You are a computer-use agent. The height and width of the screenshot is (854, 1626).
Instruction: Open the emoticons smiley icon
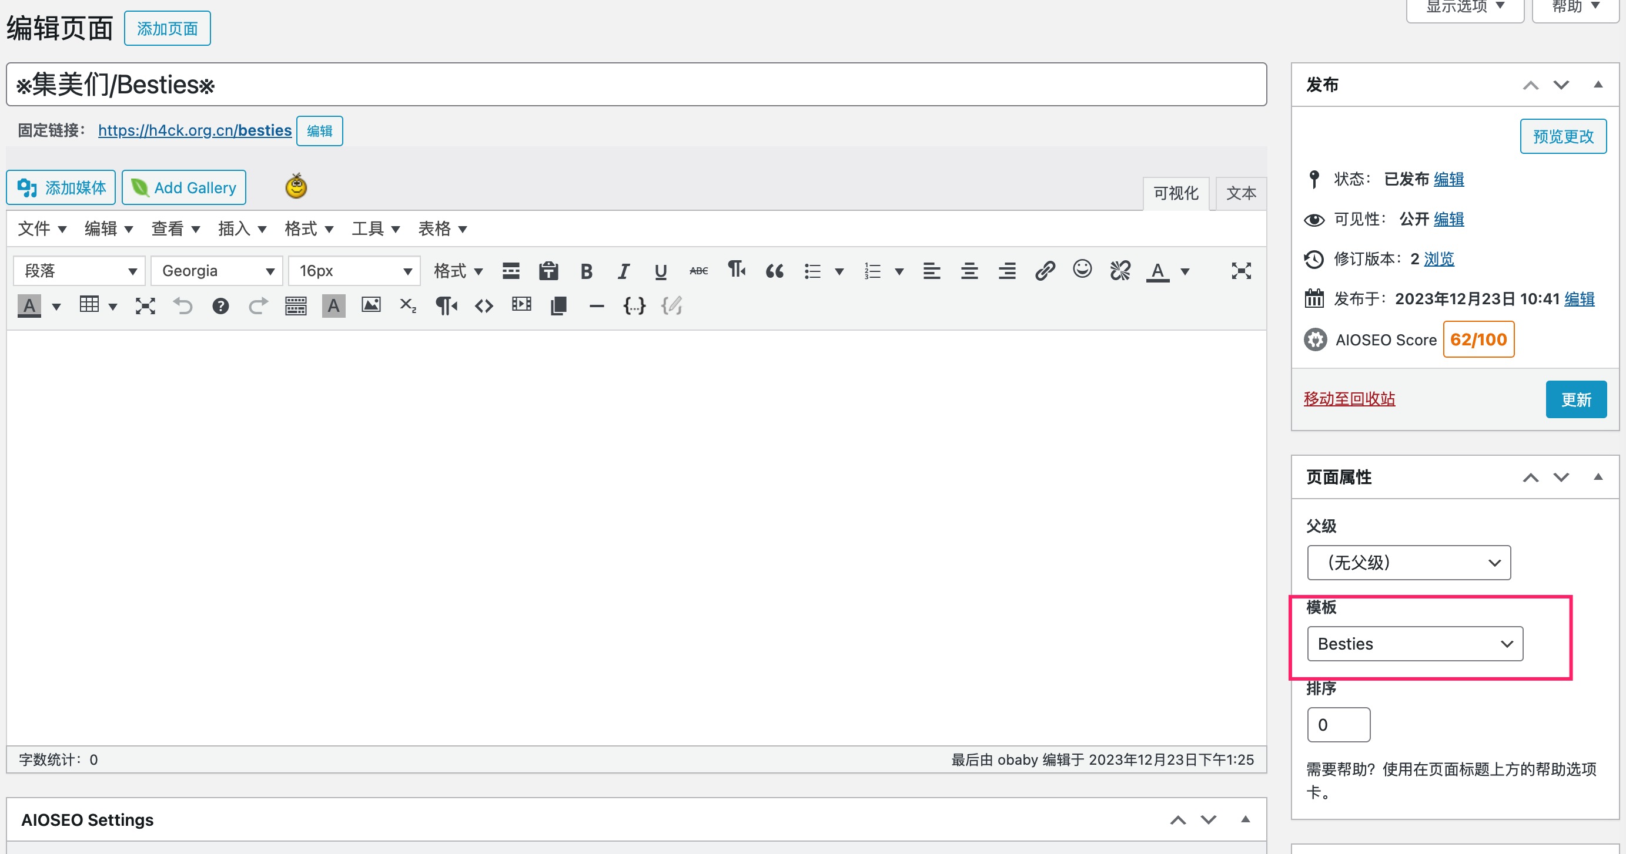(1082, 270)
